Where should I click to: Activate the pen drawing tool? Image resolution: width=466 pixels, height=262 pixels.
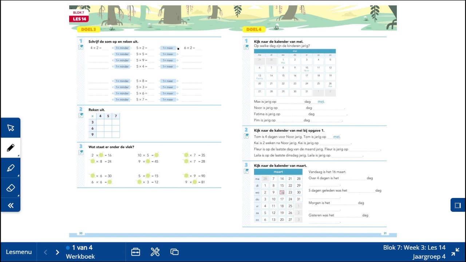11,148
